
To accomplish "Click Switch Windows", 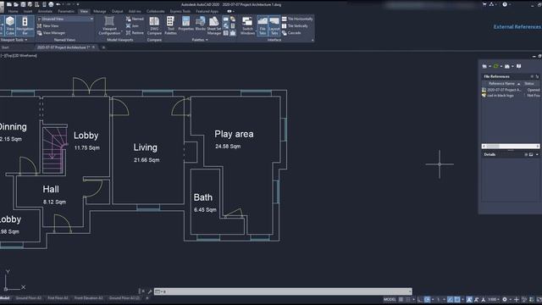I will 247,25.
